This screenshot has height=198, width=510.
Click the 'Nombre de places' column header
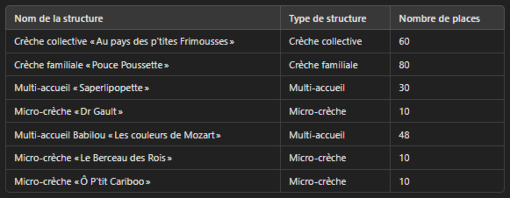(x=439, y=19)
